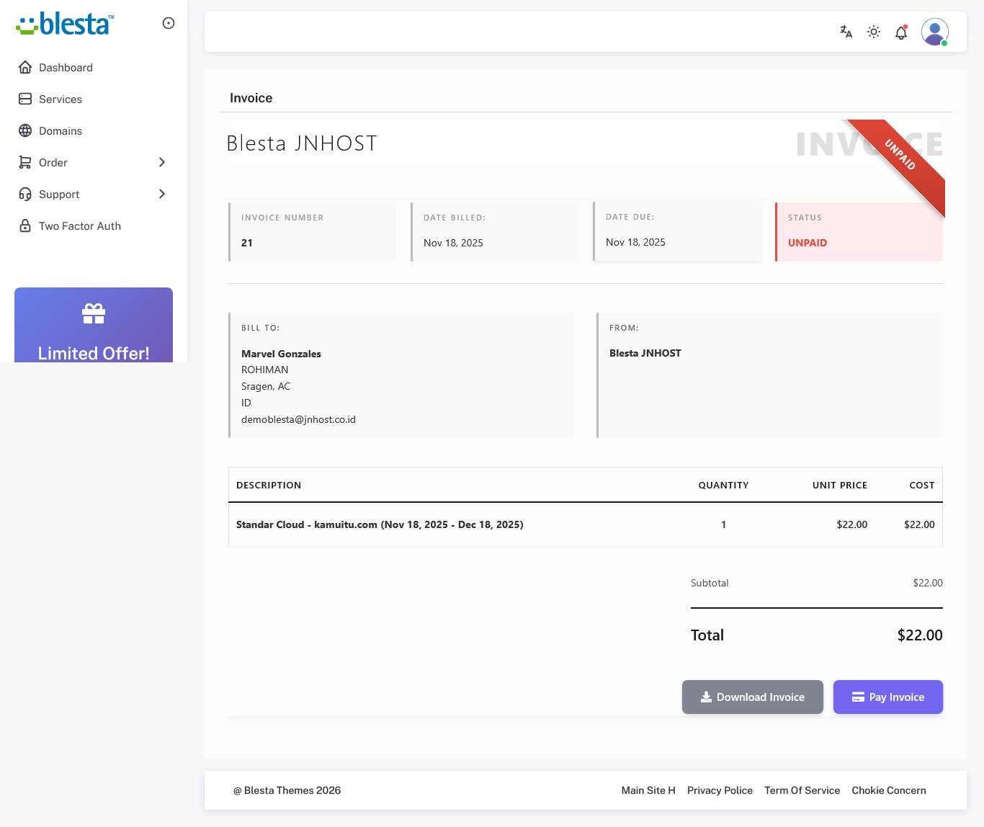Click the Blesta logo
Image resolution: width=984 pixels, height=827 pixels.
point(65,24)
